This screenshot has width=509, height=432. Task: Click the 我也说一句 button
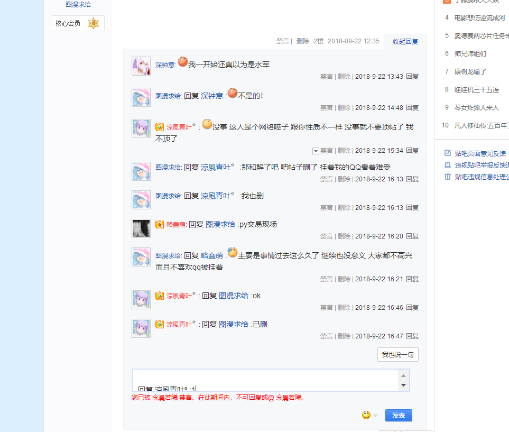coord(397,354)
